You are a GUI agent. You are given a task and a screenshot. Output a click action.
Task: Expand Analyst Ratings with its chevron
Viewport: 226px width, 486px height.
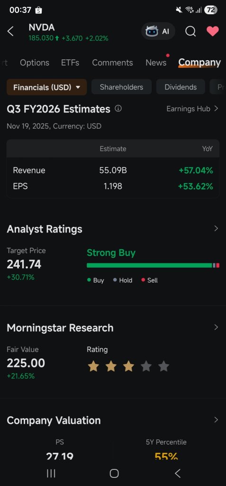click(216, 228)
